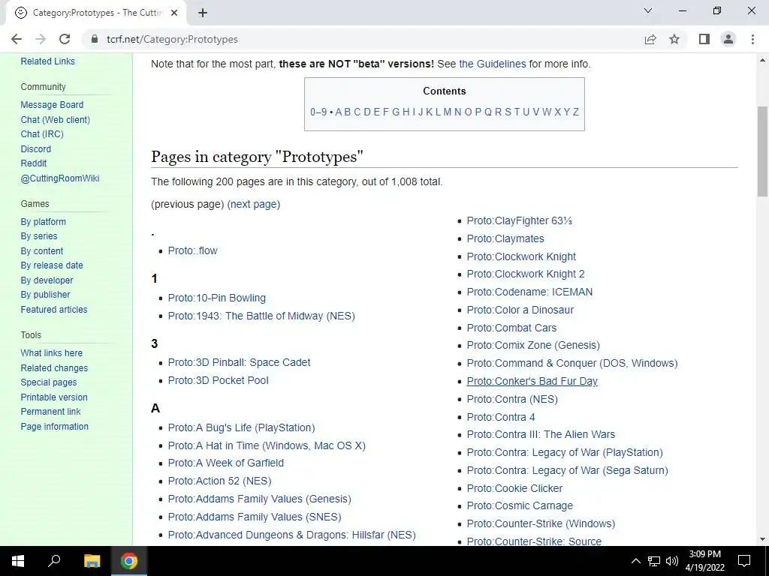Open Proto:Action 52 (NES) link

pos(220,481)
